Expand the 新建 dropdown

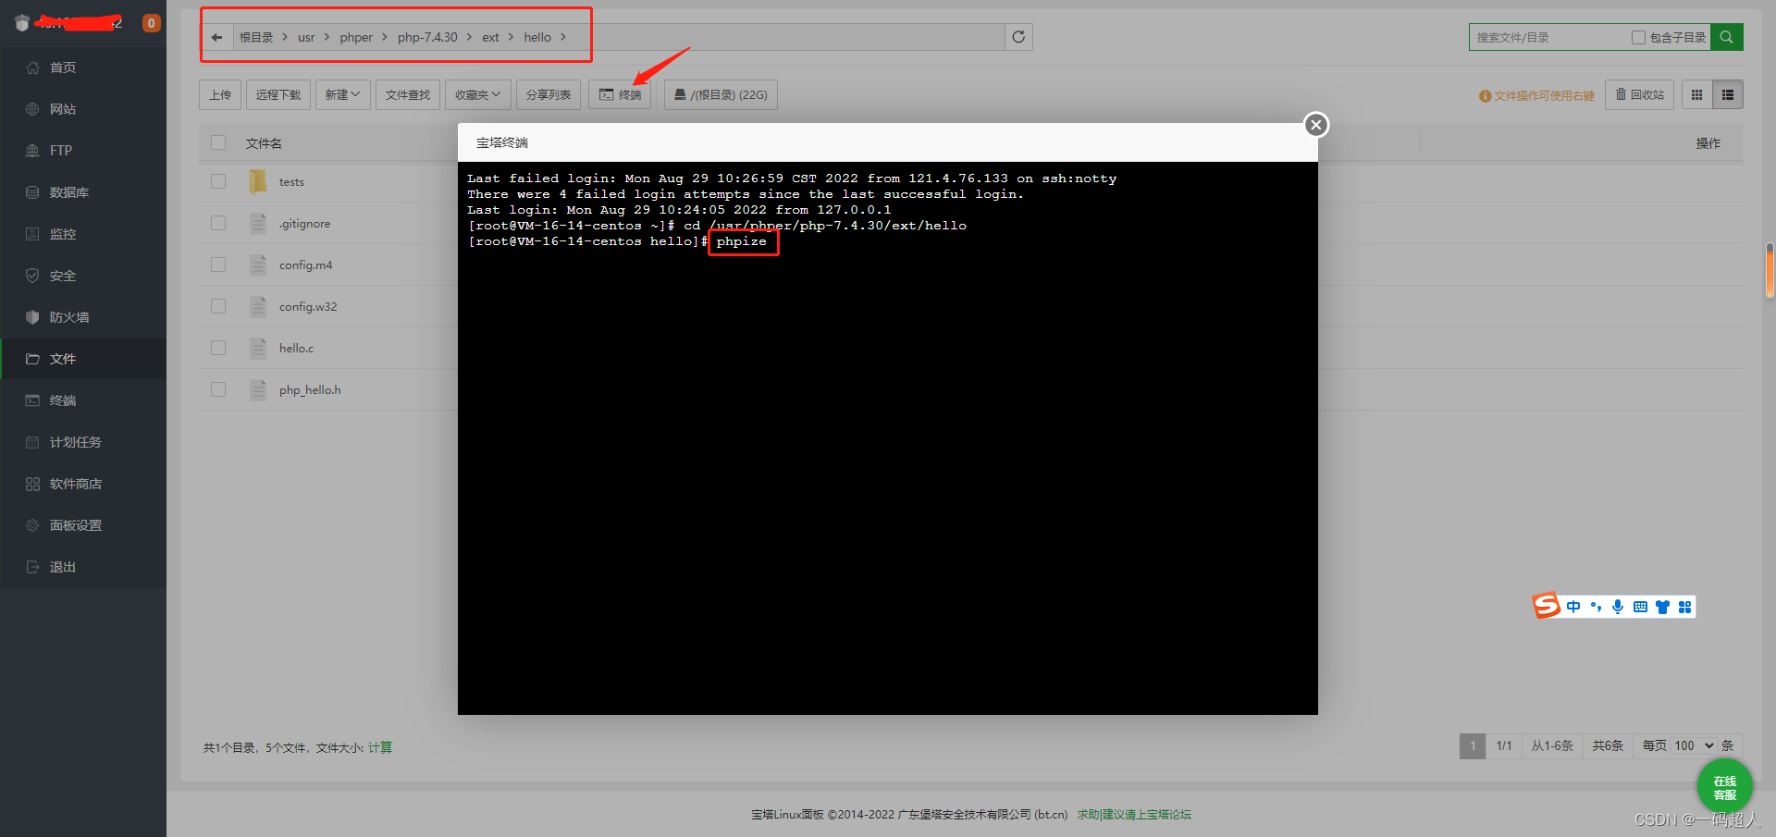[x=342, y=94]
